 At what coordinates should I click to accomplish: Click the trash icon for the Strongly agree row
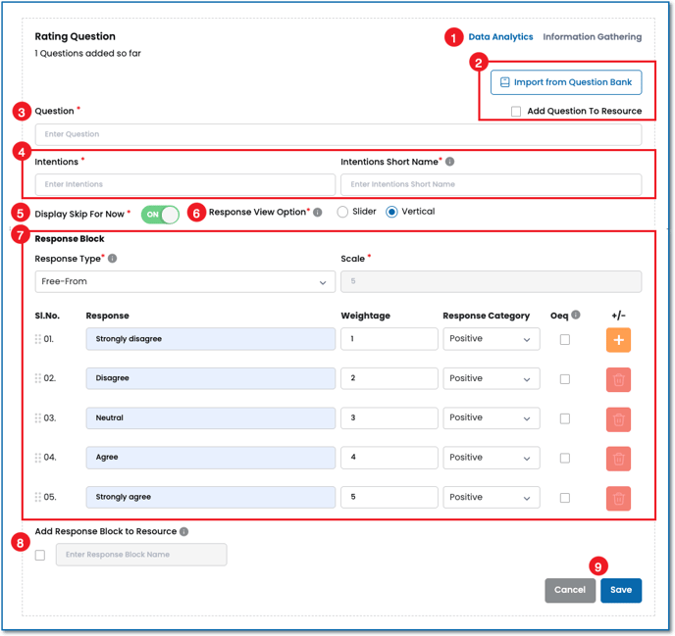pos(618,498)
